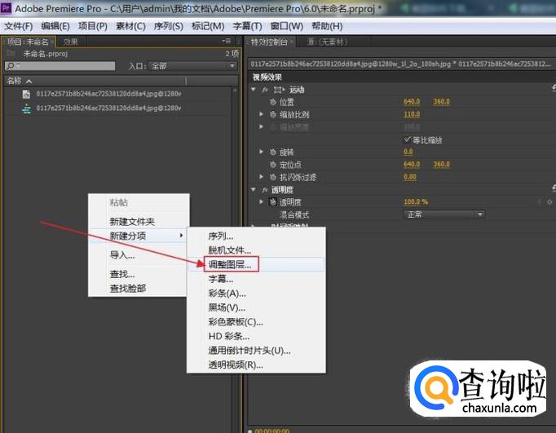Click the 运动 transform box icon

pos(280,90)
